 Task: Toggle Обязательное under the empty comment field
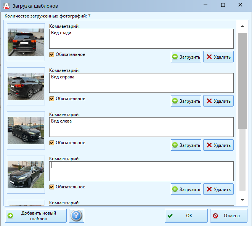[51, 187]
